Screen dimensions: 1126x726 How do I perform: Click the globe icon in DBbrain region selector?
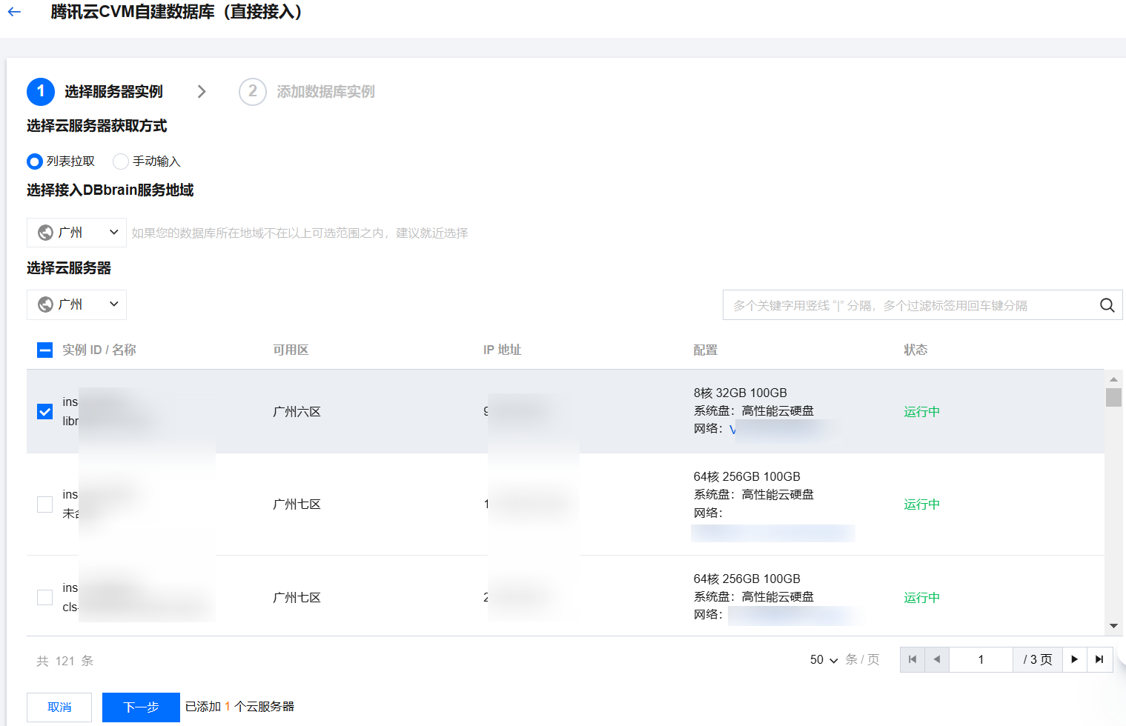[45, 233]
